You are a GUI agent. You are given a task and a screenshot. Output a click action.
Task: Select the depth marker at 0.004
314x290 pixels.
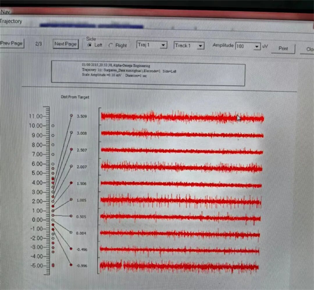point(71,232)
